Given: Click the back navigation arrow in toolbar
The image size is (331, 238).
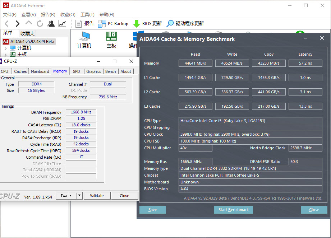Looking at the screenshot, I should pos(6,24).
